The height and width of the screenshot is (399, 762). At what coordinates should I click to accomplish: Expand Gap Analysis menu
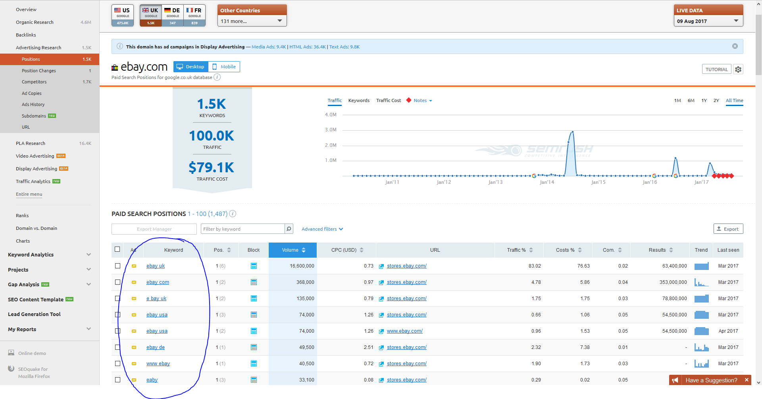coord(89,284)
